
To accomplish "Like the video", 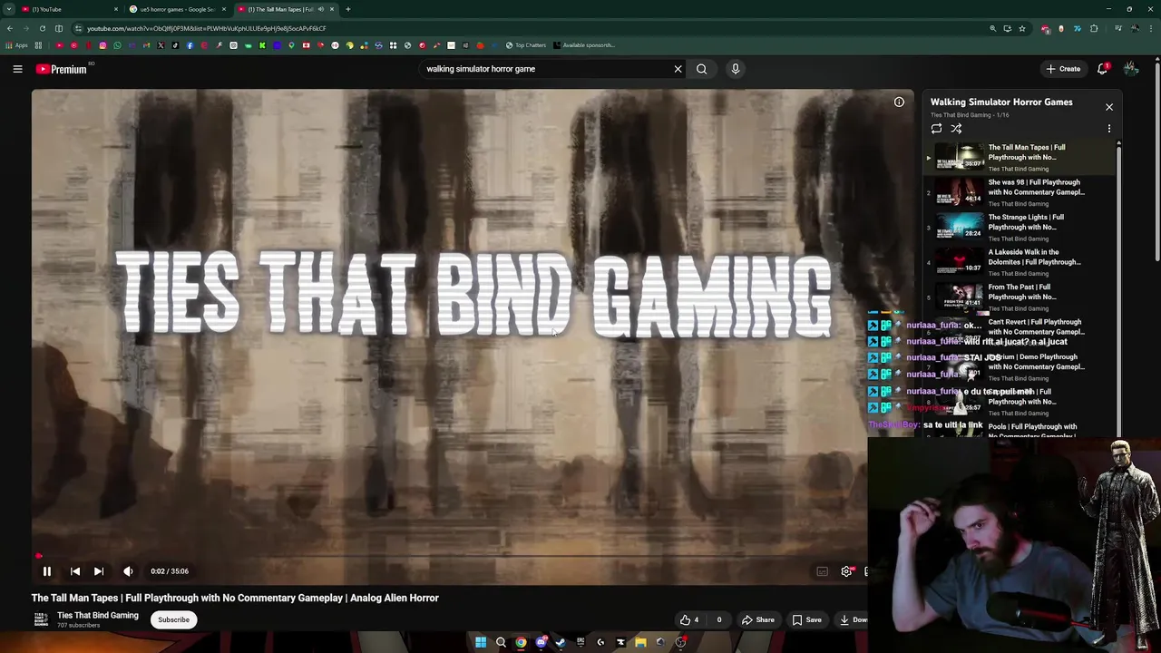I will pos(689,620).
